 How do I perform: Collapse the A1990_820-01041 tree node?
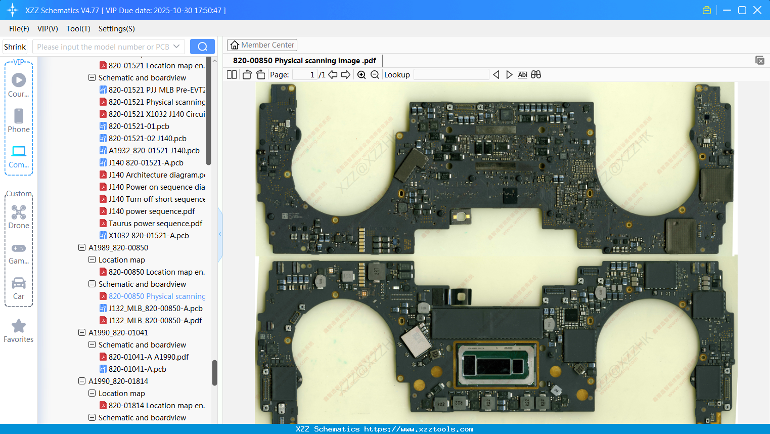pyautogui.click(x=82, y=333)
